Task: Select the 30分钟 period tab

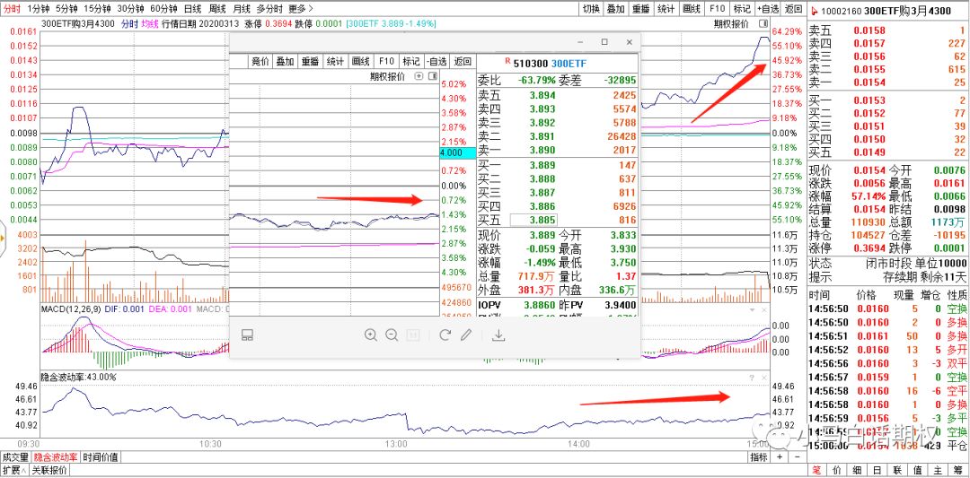Action: click(x=130, y=9)
